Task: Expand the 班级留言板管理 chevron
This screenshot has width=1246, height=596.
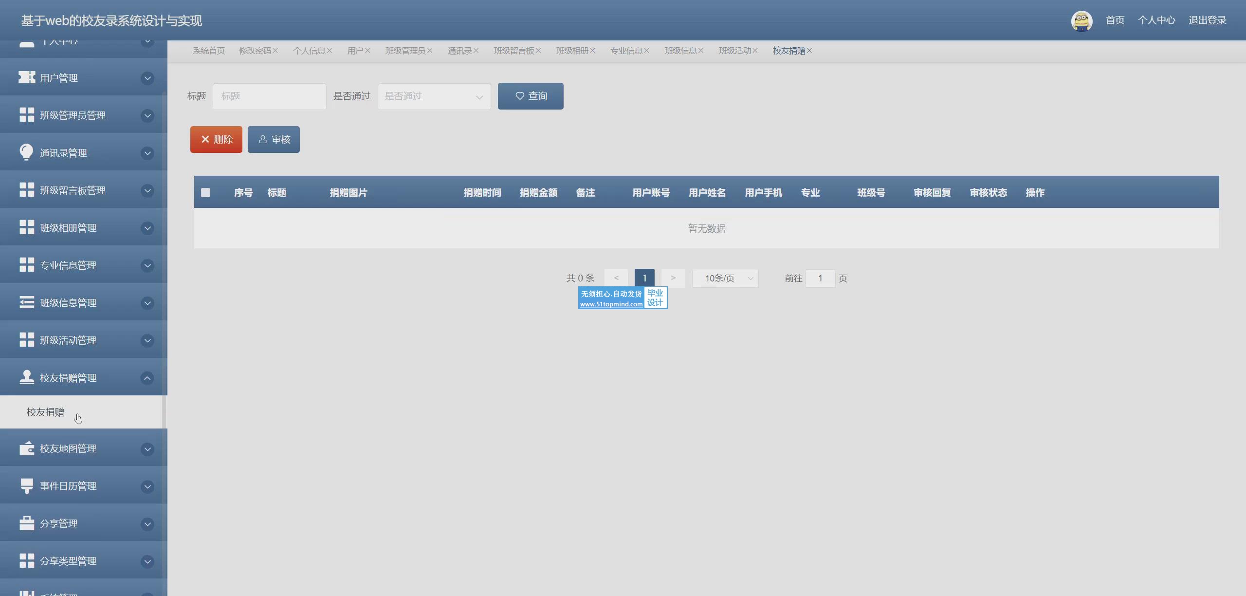Action: click(x=147, y=190)
